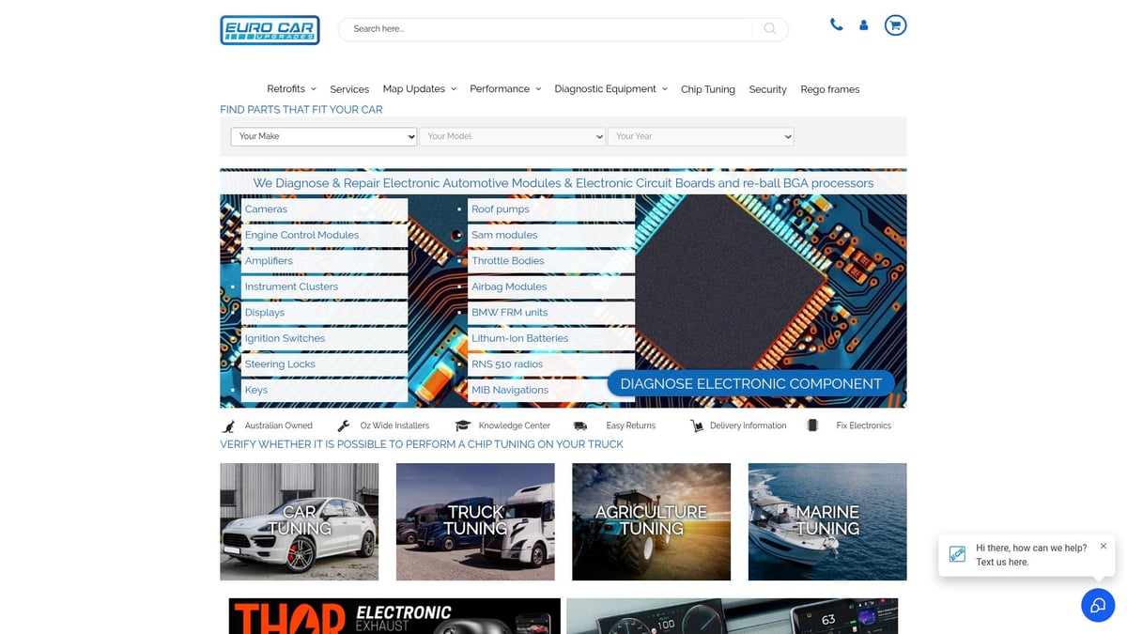
Task: Expand the Performance menu
Action: pos(505,88)
